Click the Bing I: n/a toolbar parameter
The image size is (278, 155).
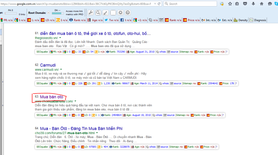coord(62,20)
